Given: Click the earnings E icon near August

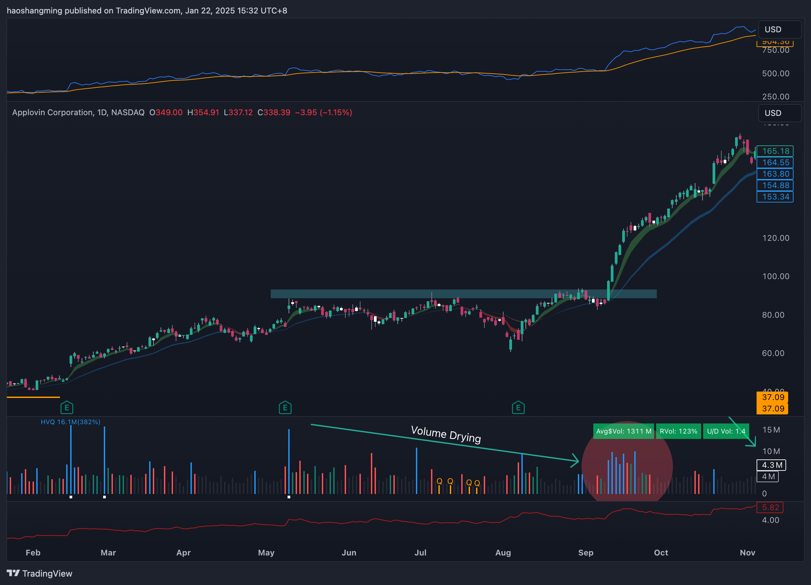Looking at the screenshot, I should (518, 407).
